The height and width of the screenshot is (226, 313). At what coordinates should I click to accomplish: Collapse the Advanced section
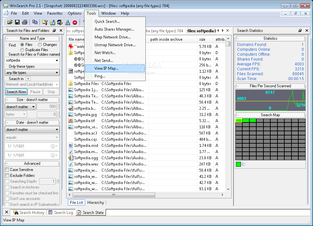click(x=7, y=163)
